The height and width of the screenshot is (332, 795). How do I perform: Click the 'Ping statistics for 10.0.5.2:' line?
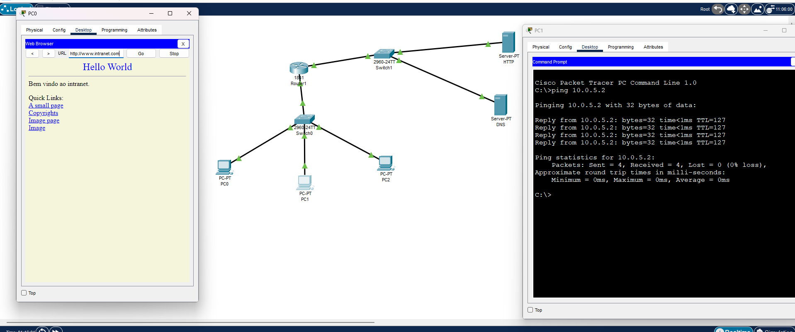point(595,158)
